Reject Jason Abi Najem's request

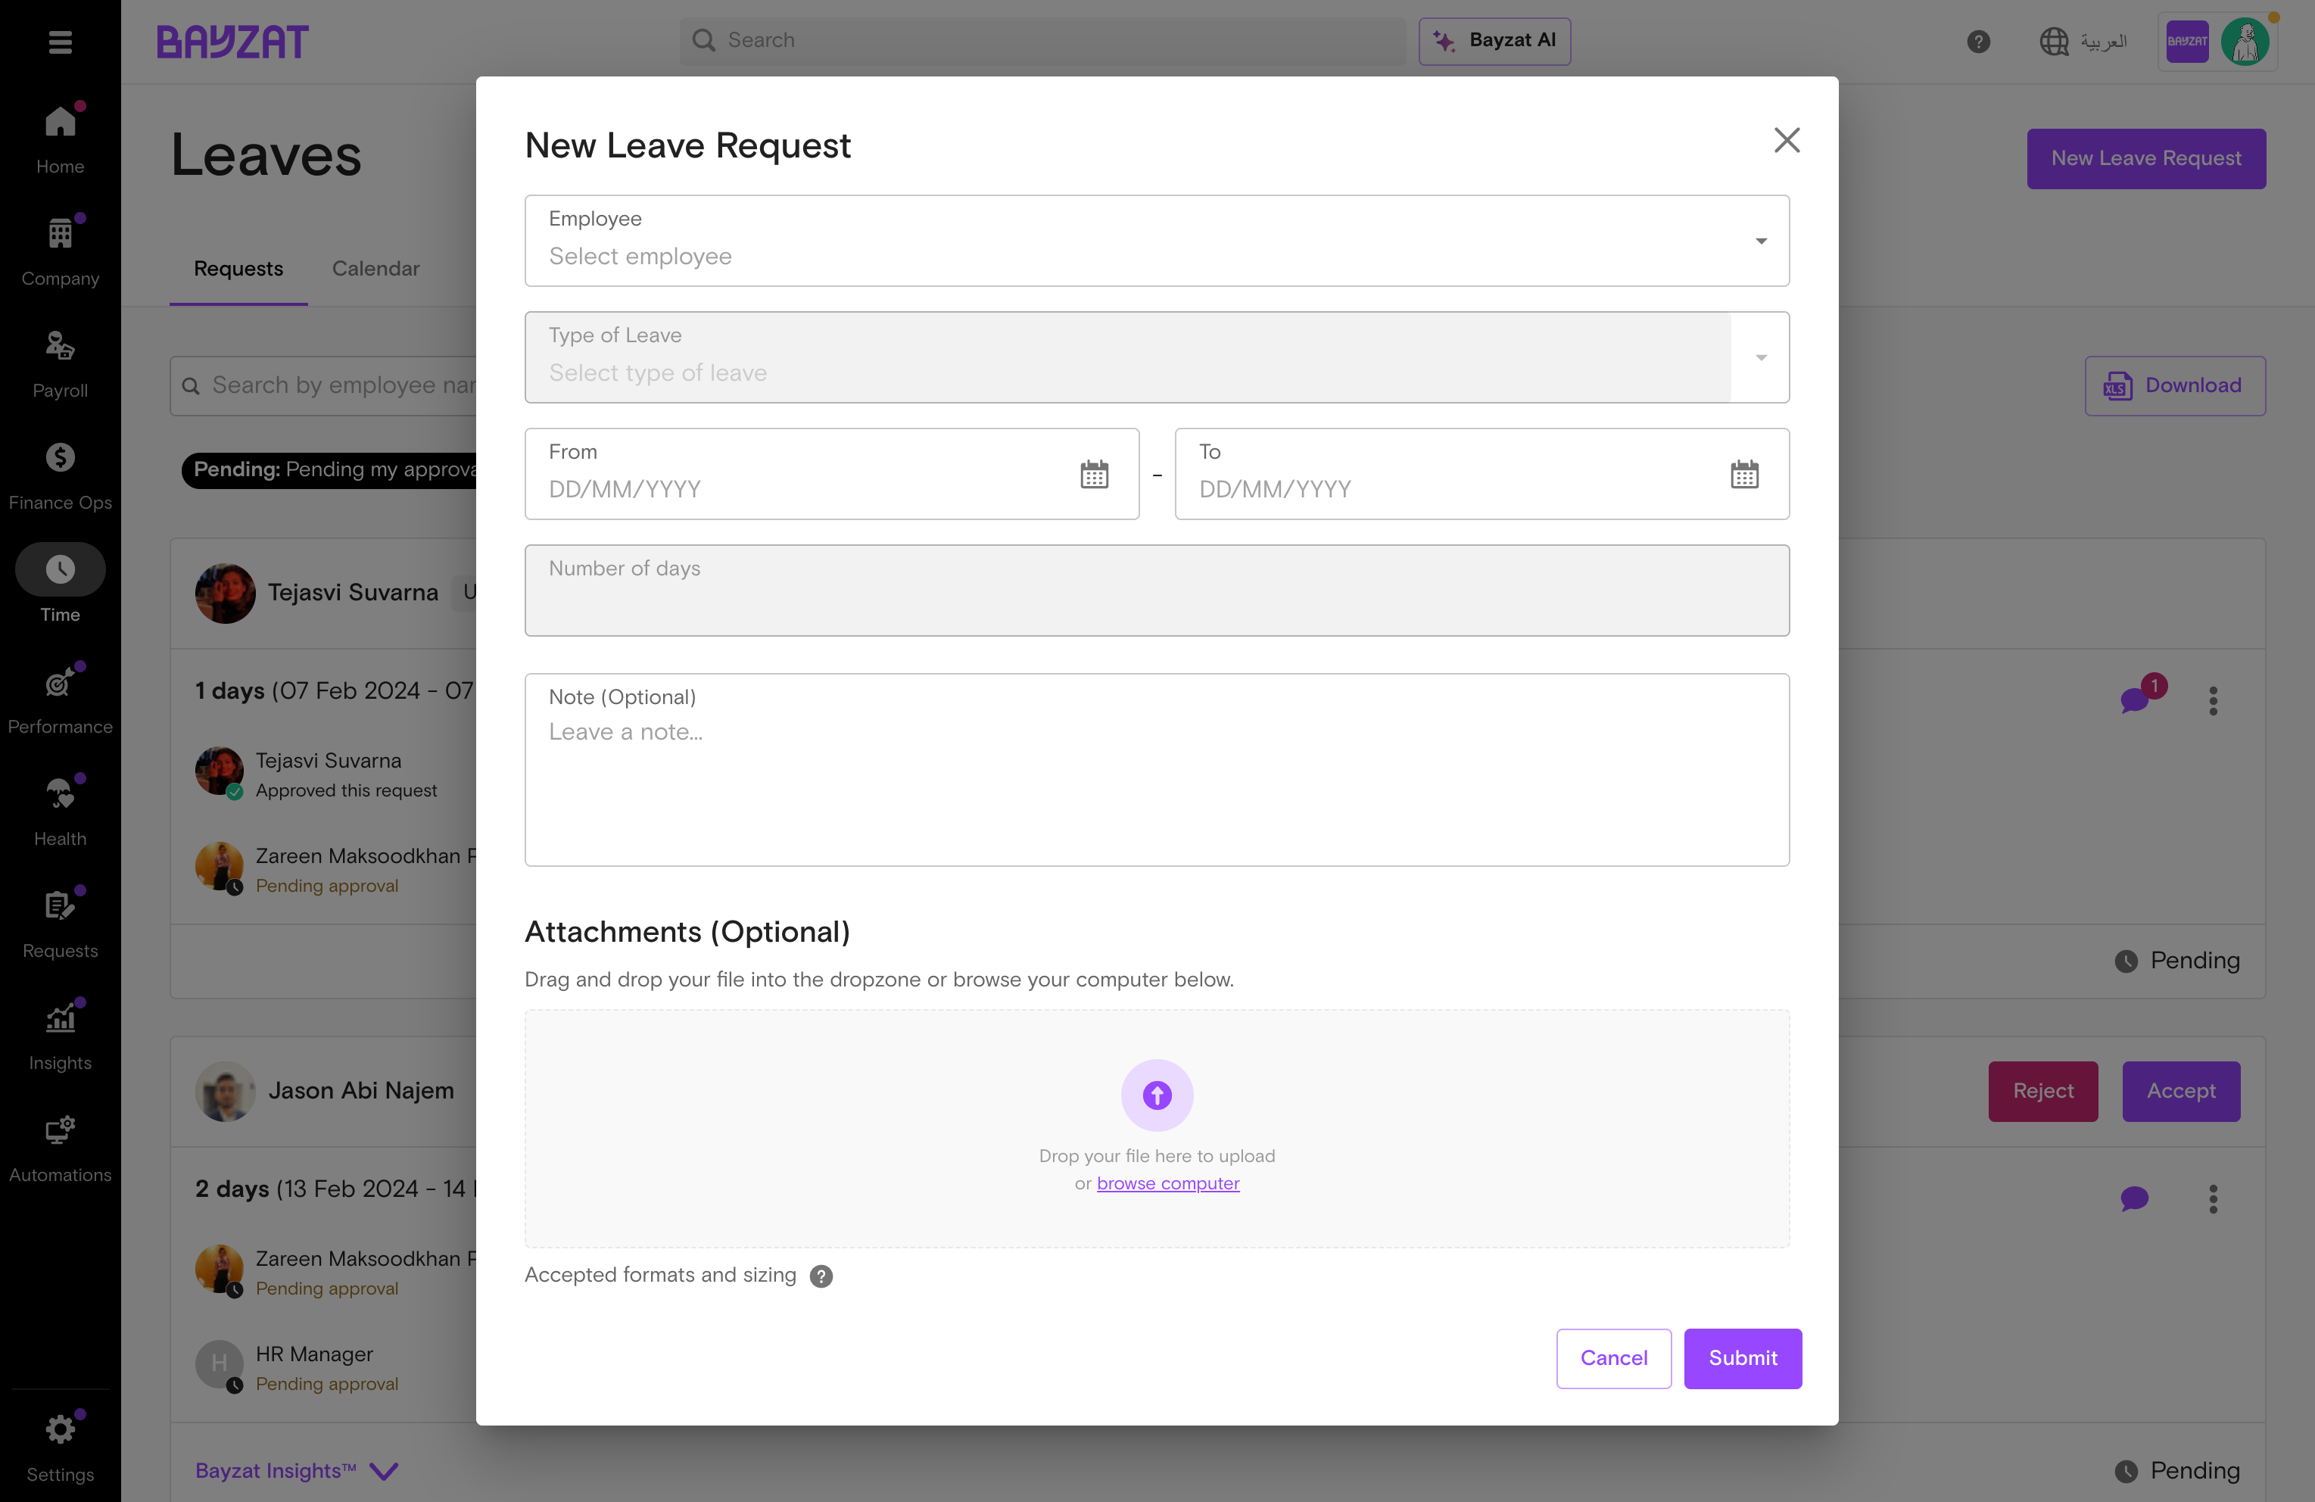2042,1090
